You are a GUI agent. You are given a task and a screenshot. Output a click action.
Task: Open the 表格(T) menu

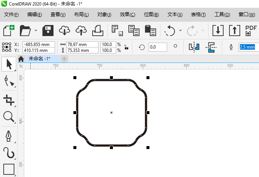pyautogui.click(x=198, y=14)
